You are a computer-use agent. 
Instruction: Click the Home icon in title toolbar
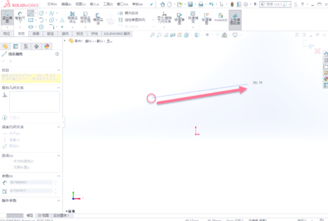tap(163, 4)
